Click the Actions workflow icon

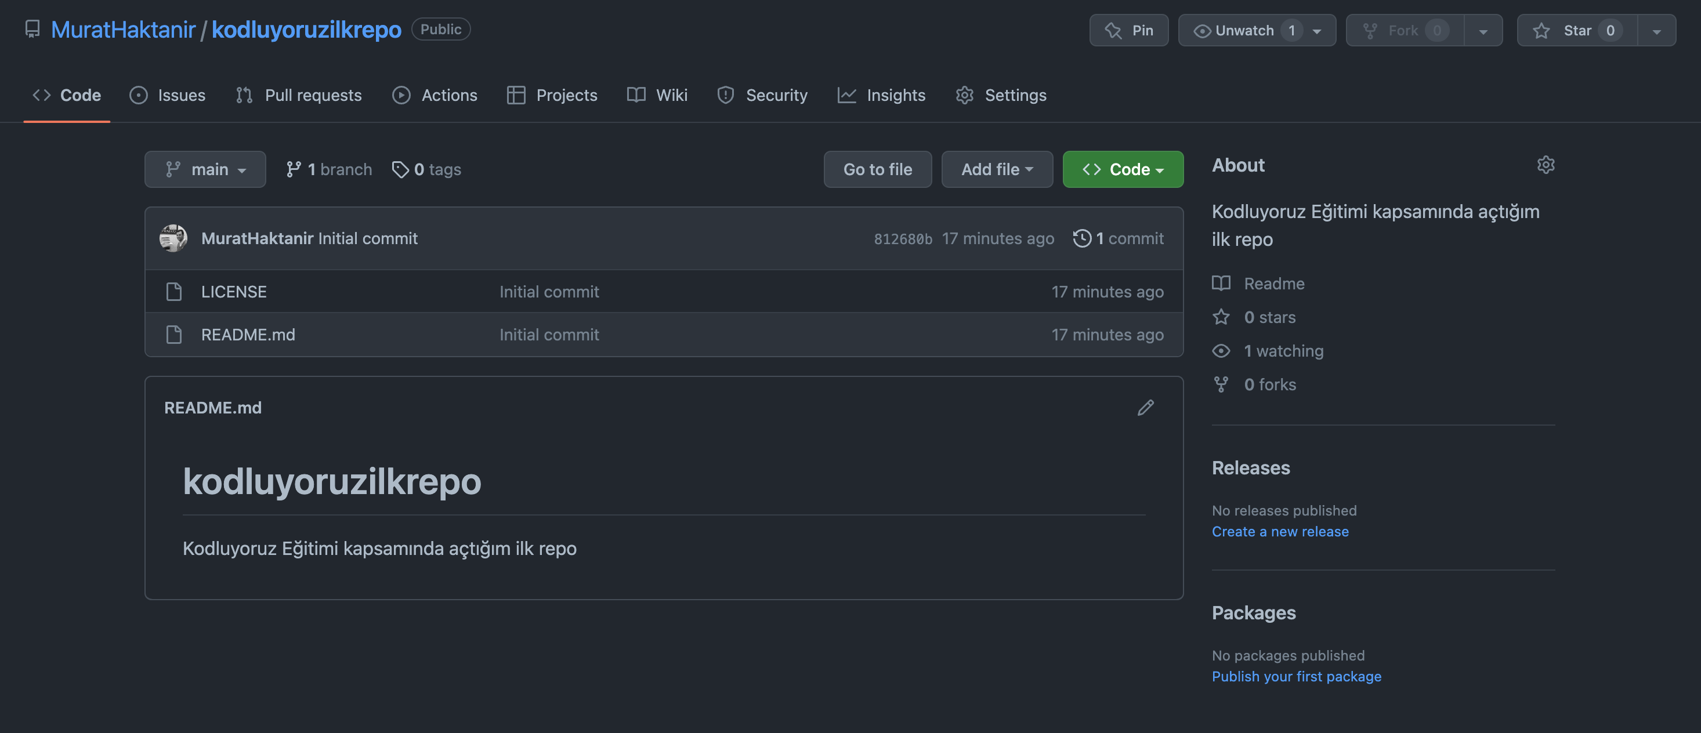pos(401,95)
